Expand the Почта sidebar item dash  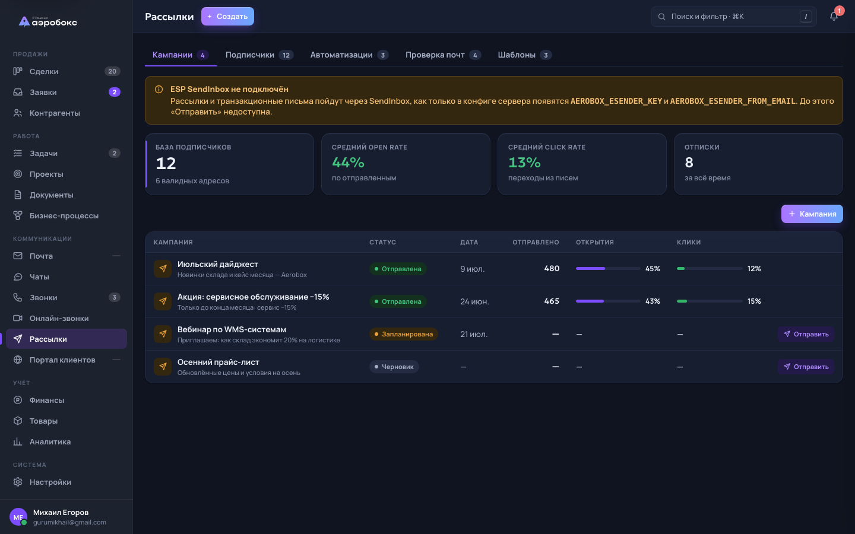tap(116, 256)
